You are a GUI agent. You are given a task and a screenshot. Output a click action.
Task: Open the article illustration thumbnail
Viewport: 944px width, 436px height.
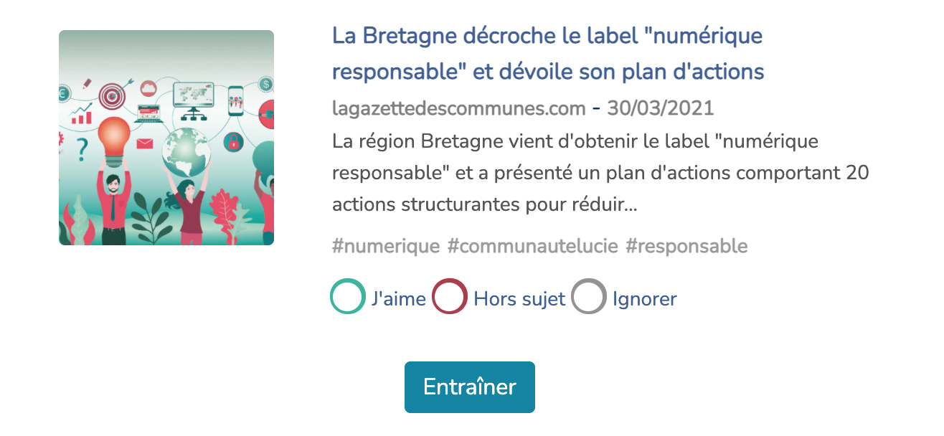click(x=166, y=138)
